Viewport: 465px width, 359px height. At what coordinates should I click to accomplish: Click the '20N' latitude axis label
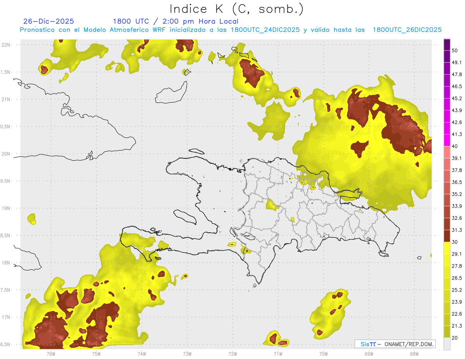pos(5,154)
